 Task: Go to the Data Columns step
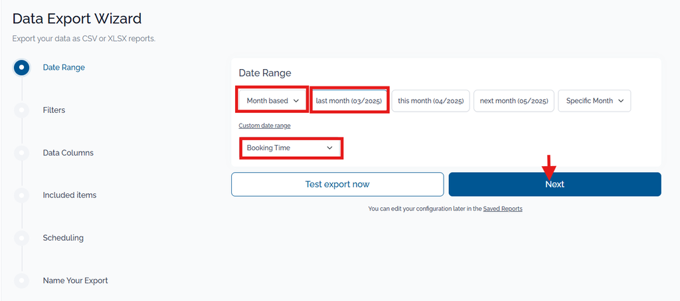(x=68, y=153)
